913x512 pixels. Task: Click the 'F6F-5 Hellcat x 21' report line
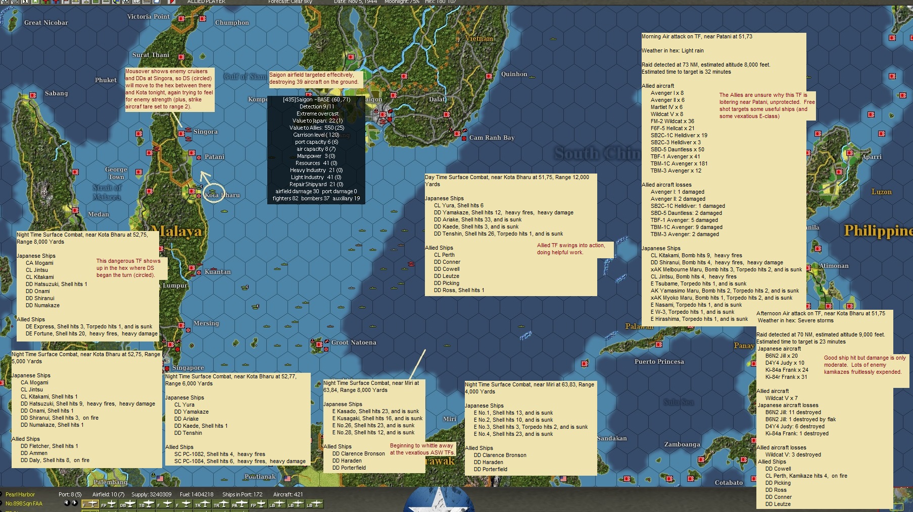[x=672, y=128]
